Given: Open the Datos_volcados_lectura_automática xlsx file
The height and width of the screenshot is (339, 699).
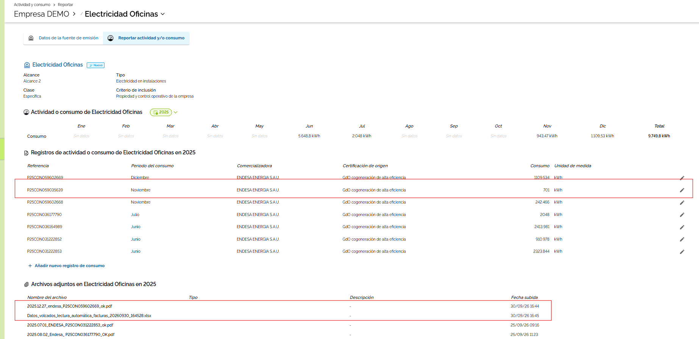Looking at the screenshot, I should coord(89,316).
